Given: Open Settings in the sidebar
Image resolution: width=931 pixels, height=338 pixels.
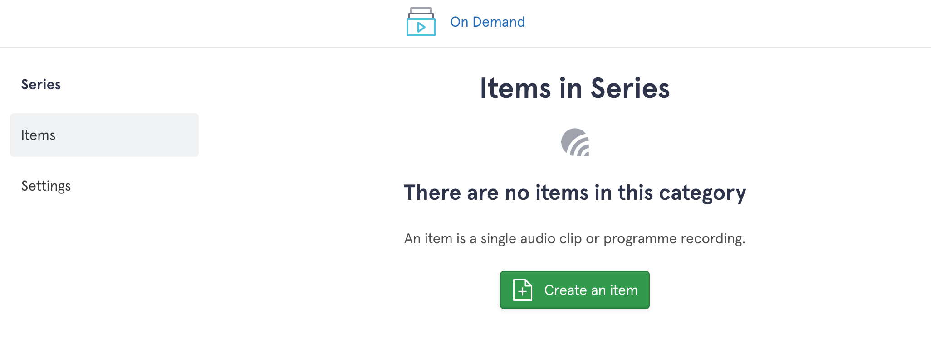Looking at the screenshot, I should (x=46, y=186).
